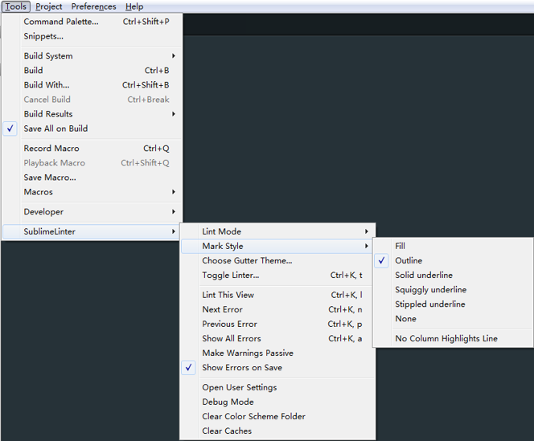Expand the Macros submenu
The width and height of the screenshot is (534, 441).
pos(92,192)
